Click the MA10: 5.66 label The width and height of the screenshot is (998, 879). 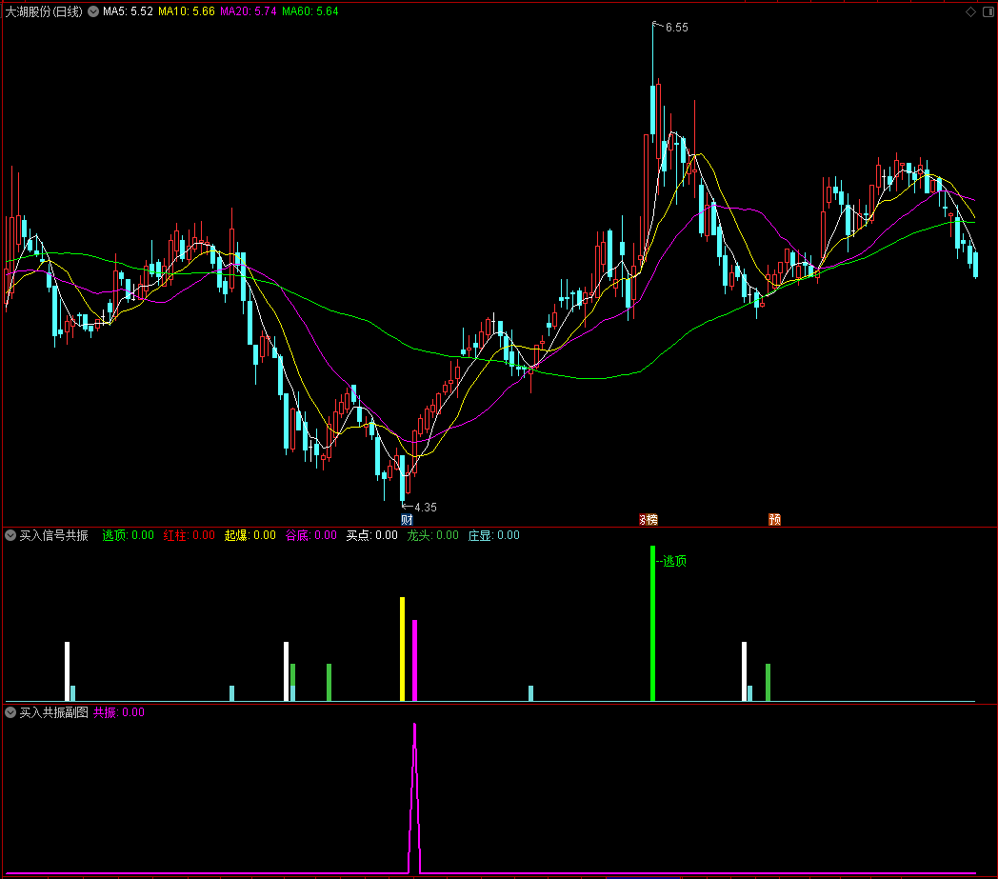pos(187,11)
